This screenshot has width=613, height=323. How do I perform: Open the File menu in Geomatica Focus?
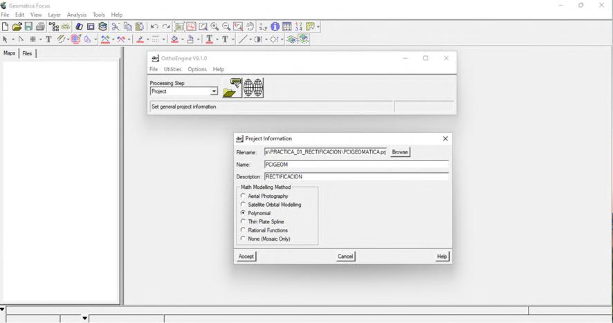(x=5, y=15)
